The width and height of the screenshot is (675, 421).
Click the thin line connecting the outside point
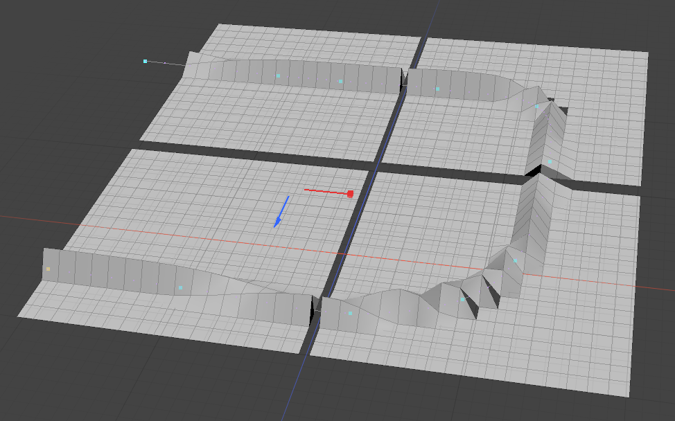click(x=166, y=64)
